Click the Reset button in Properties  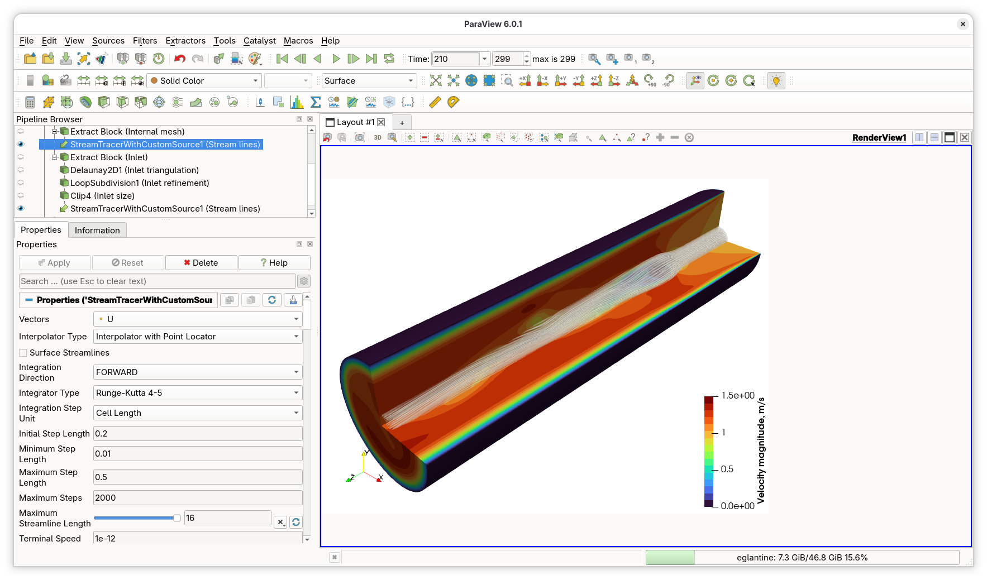[x=127, y=263]
